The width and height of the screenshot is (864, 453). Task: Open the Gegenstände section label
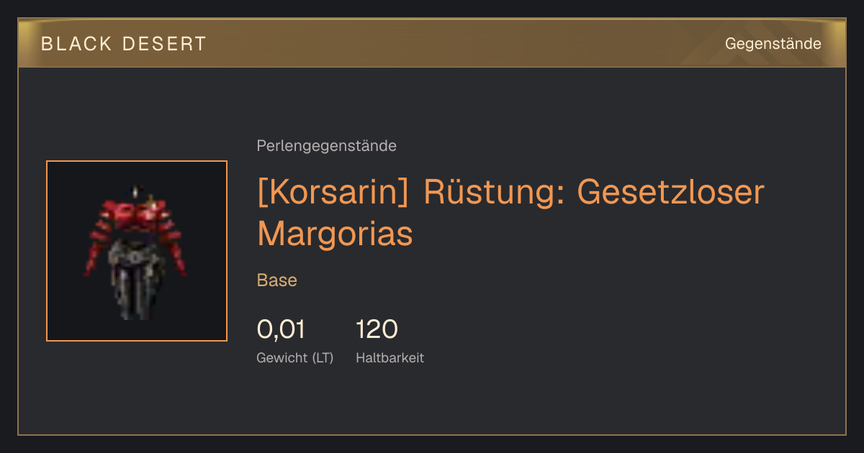click(x=773, y=44)
